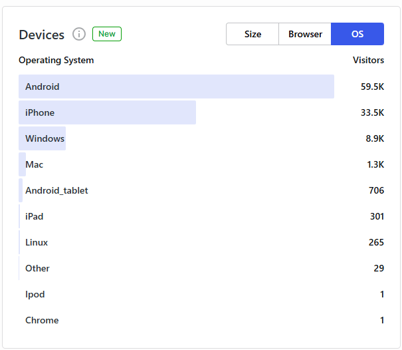Viewport: 402px width, 350px height.
Task: Click the 33.5K visitors count
Action: pos(372,112)
